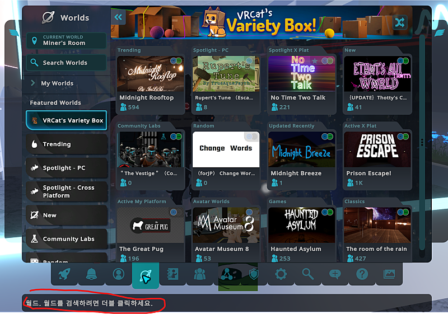Click the Avatar Worlds row header
The image size is (448, 314).
coord(211,201)
